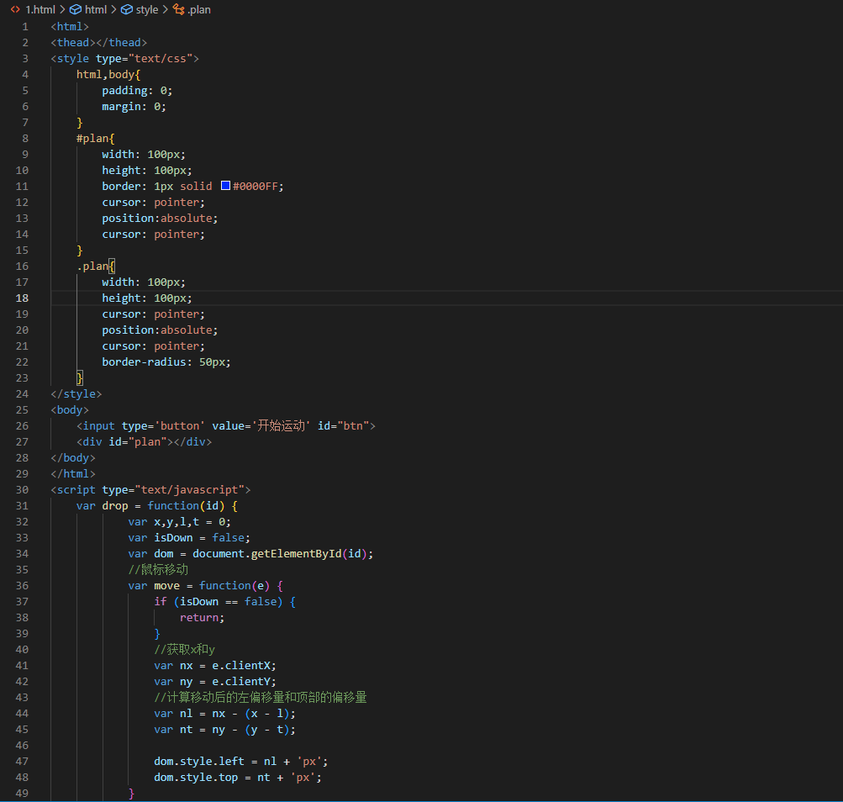Expand the html breadcrumb segment
Image resolution: width=843 pixels, height=802 pixels.
(x=96, y=10)
